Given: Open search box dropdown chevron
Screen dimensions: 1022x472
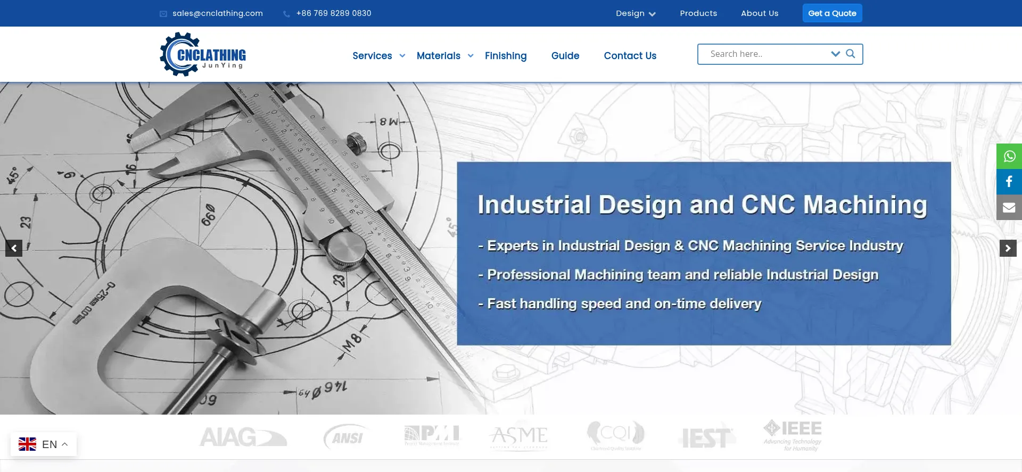Looking at the screenshot, I should 836,54.
